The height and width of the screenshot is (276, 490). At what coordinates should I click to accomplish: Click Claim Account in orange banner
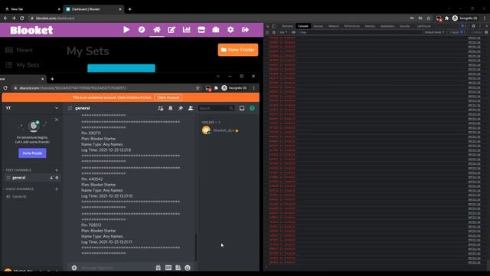168,97
